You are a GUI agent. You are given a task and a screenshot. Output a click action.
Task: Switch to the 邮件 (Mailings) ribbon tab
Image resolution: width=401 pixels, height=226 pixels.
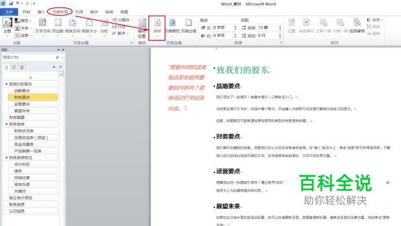94,12
